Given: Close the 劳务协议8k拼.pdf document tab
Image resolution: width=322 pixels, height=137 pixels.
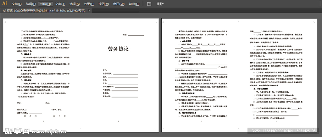Looking at the screenshot, I should [90, 10].
